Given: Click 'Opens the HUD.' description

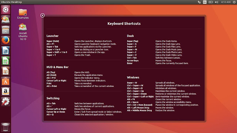Looking at the screenshot, I should pyautogui.click(x=82, y=72).
